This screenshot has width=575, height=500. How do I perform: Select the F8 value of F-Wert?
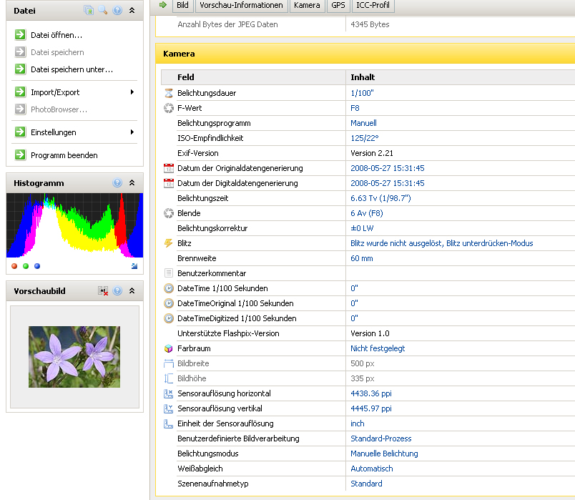click(x=355, y=108)
